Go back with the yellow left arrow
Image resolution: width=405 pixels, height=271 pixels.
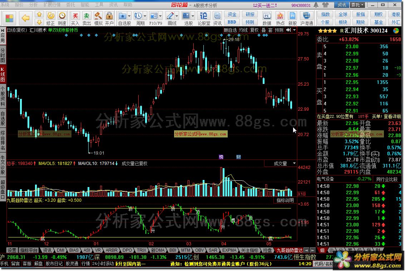tap(26, 18)
